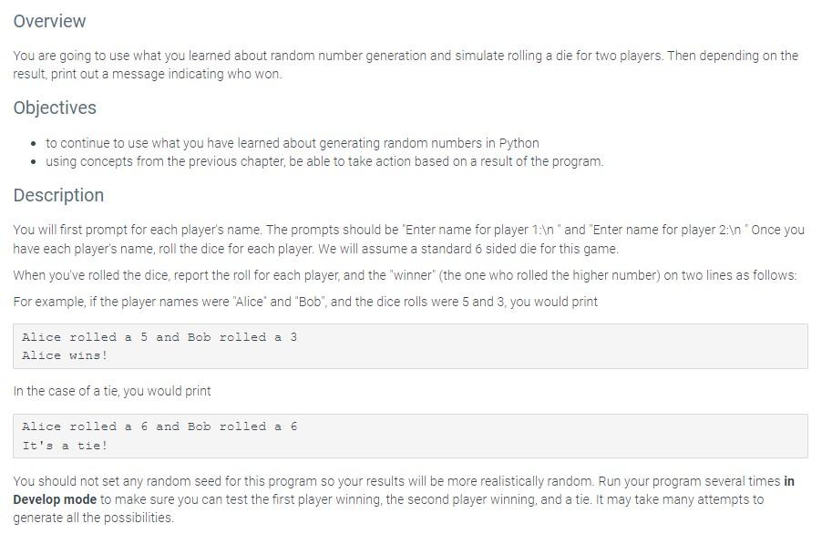Click the text 'generate all the possibilities'

pos(92,518)
